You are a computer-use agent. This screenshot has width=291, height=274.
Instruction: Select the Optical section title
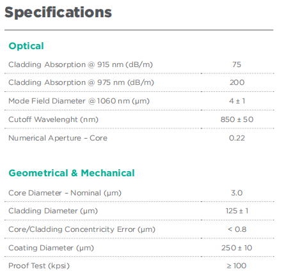(26, 46)
